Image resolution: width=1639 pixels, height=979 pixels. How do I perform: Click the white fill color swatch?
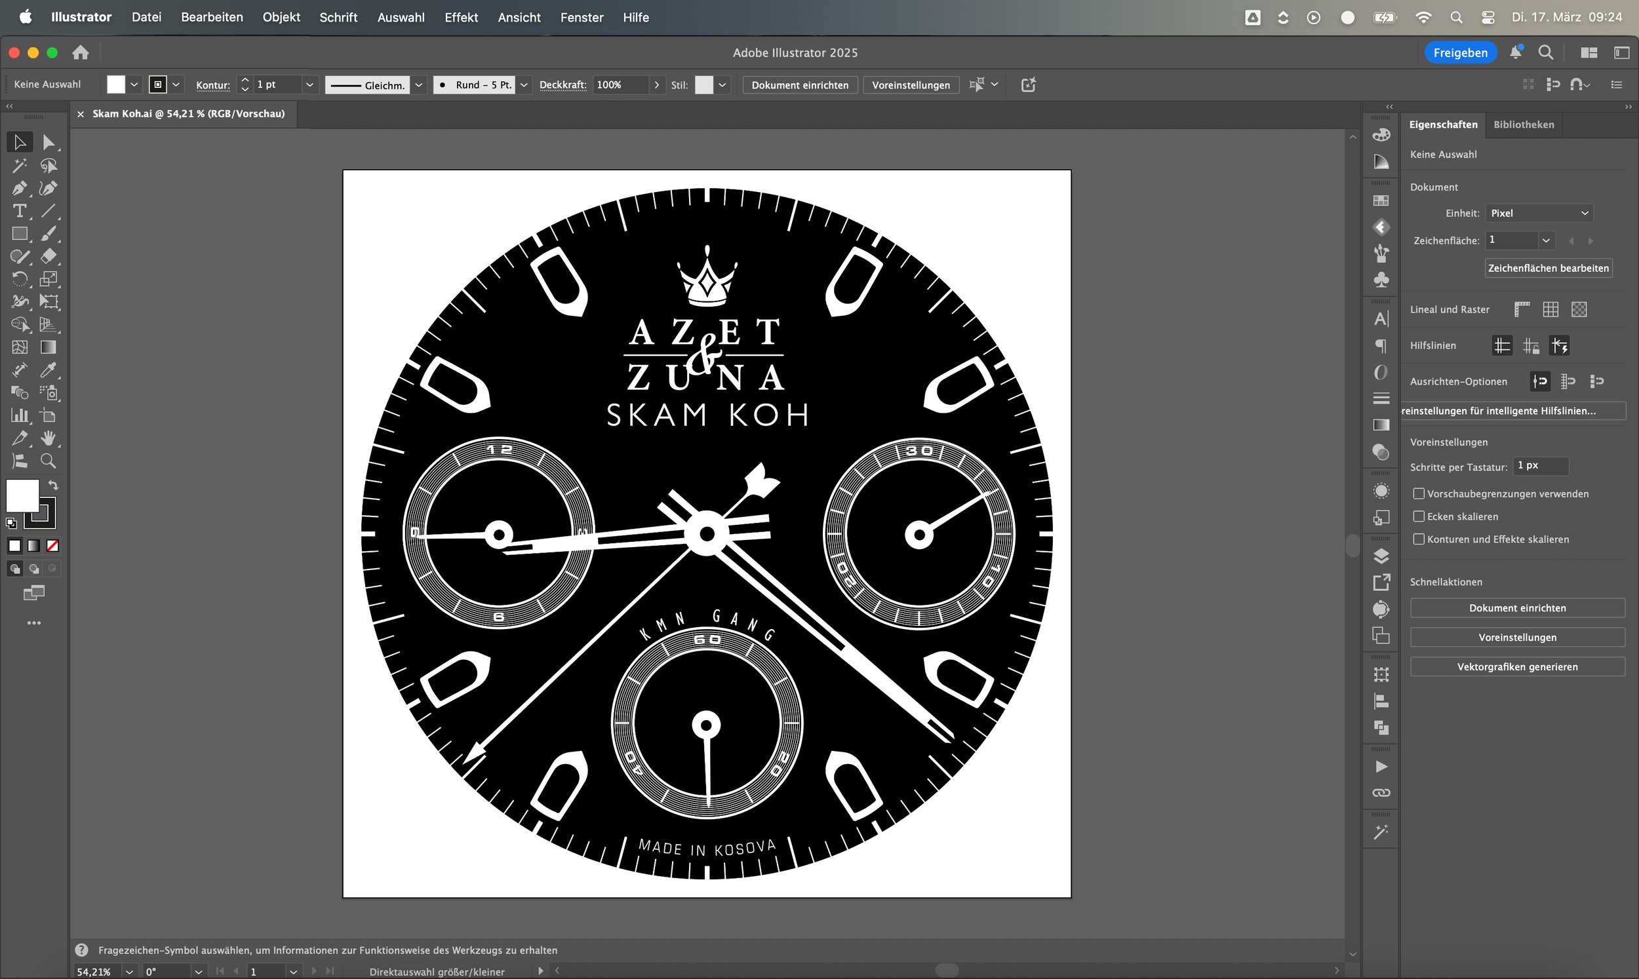pyautogui.click(x=22, y=495)
